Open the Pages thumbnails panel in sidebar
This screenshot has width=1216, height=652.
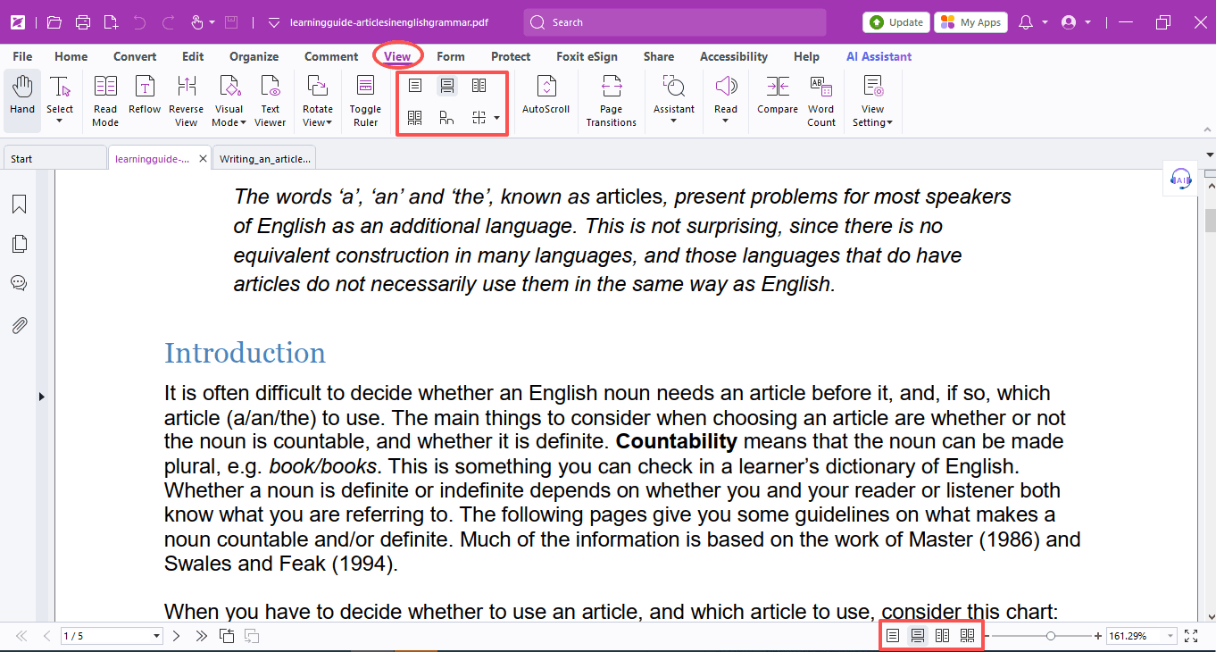click(x=19, y=244)
